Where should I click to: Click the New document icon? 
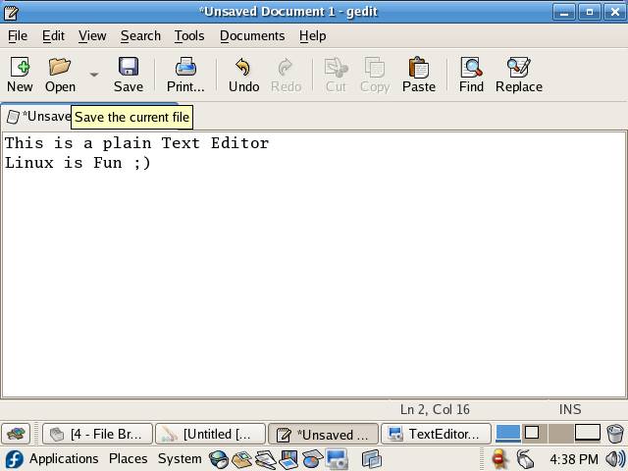pyautogui.click(x=20, y=67)
